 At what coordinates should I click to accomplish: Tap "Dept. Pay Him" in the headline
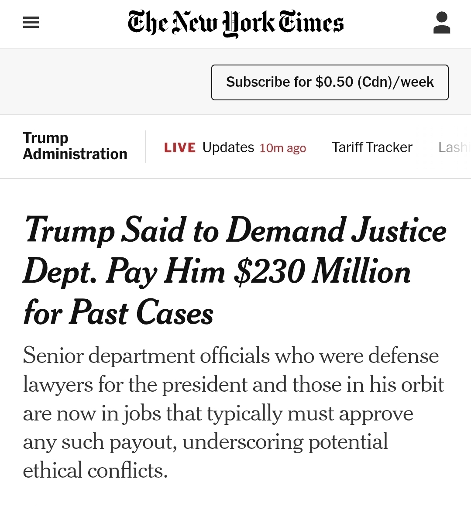pos(124,272)
